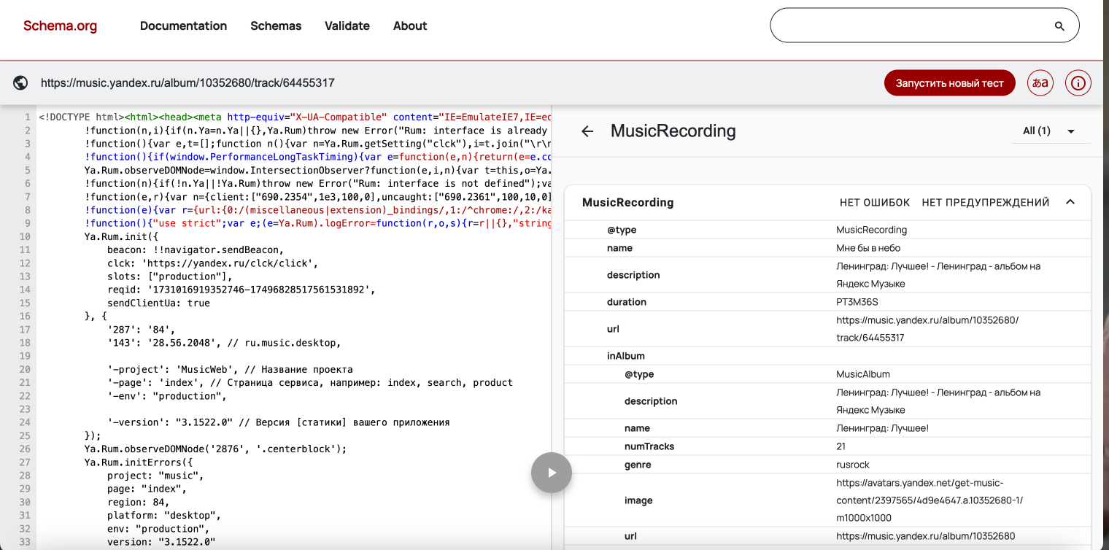Screen dimensions: 1109x550
Task: Open the Validate menu item
Action: coord(347,26)
